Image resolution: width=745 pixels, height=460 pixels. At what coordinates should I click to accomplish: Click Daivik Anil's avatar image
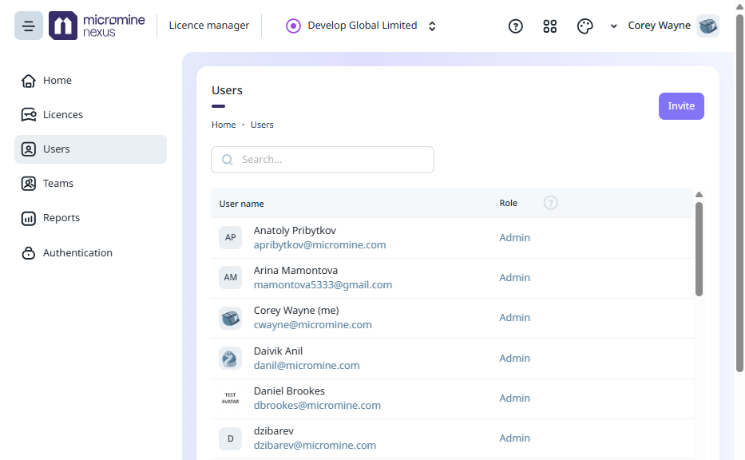click(231, 359)
